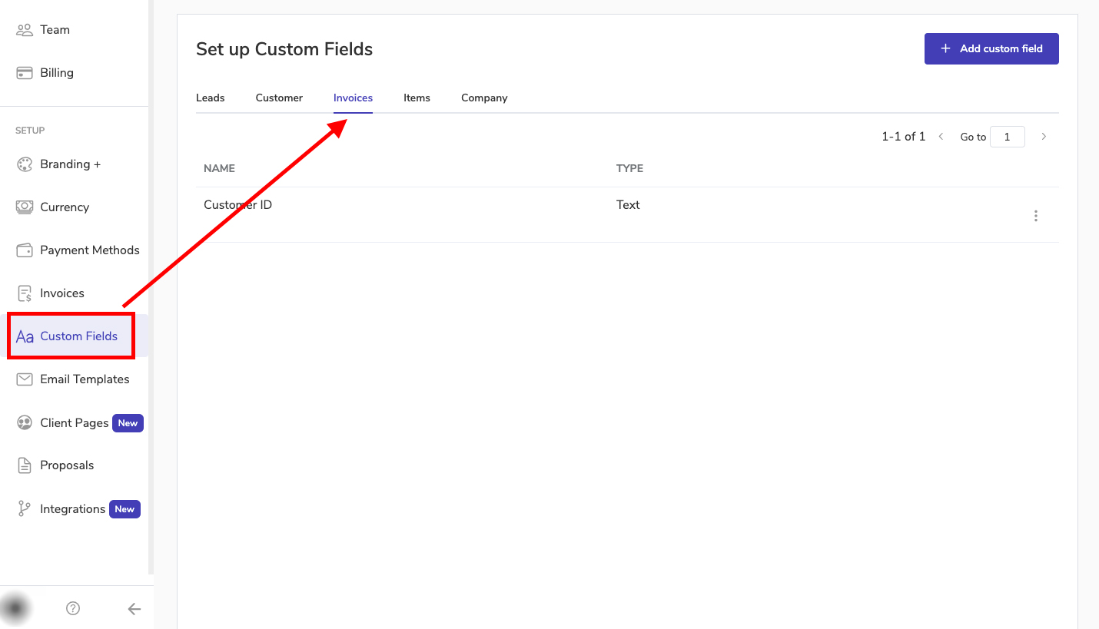Select the Items tab
1099x629 pixels.
pyautogui.click(x=417, y=98)
